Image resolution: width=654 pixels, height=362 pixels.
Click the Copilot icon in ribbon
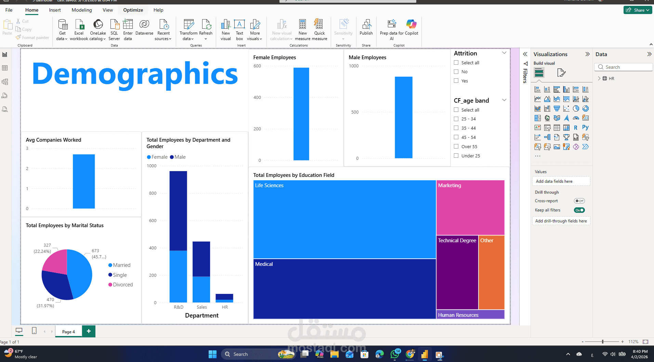coord(411,24)
